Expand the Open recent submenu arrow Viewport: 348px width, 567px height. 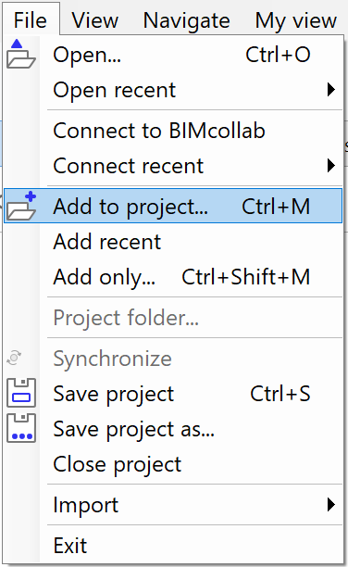pos(330,90)
